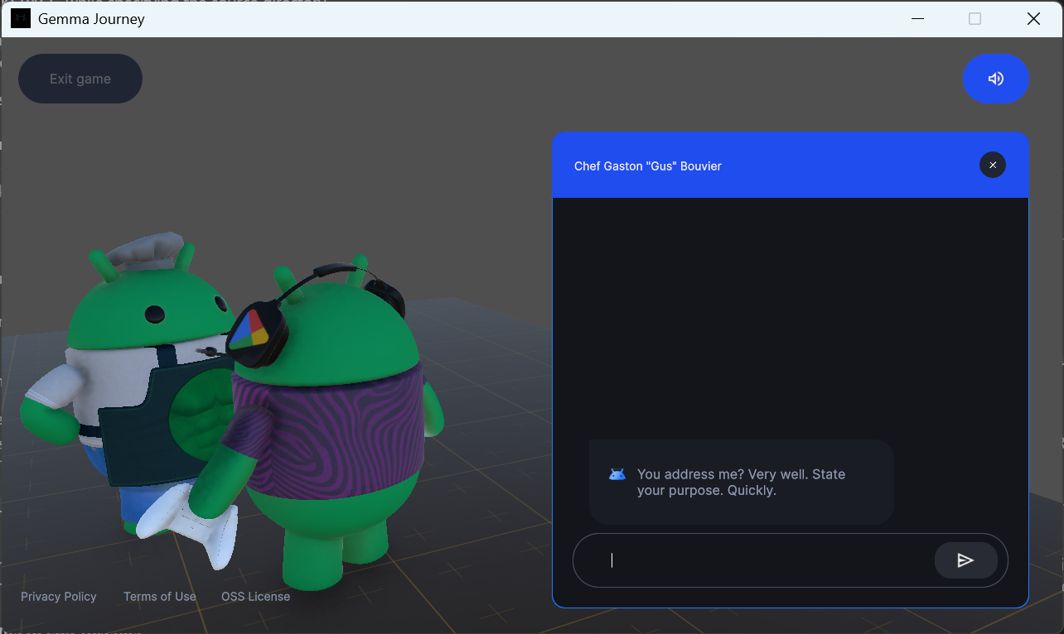Screen dimensions: 1064x634
Task: Minimize the Gemma Journey window
Action: click(x=917, y=18)
